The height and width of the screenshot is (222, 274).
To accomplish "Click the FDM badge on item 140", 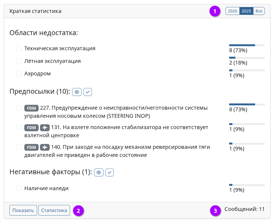I will tap(32, 147).
